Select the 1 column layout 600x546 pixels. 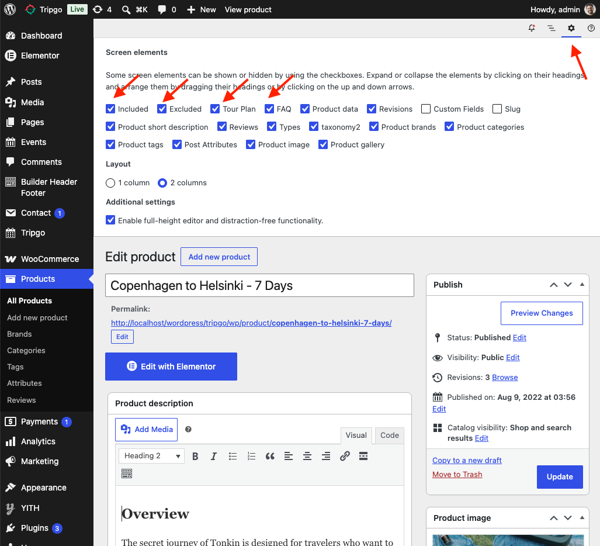(110, 183)
